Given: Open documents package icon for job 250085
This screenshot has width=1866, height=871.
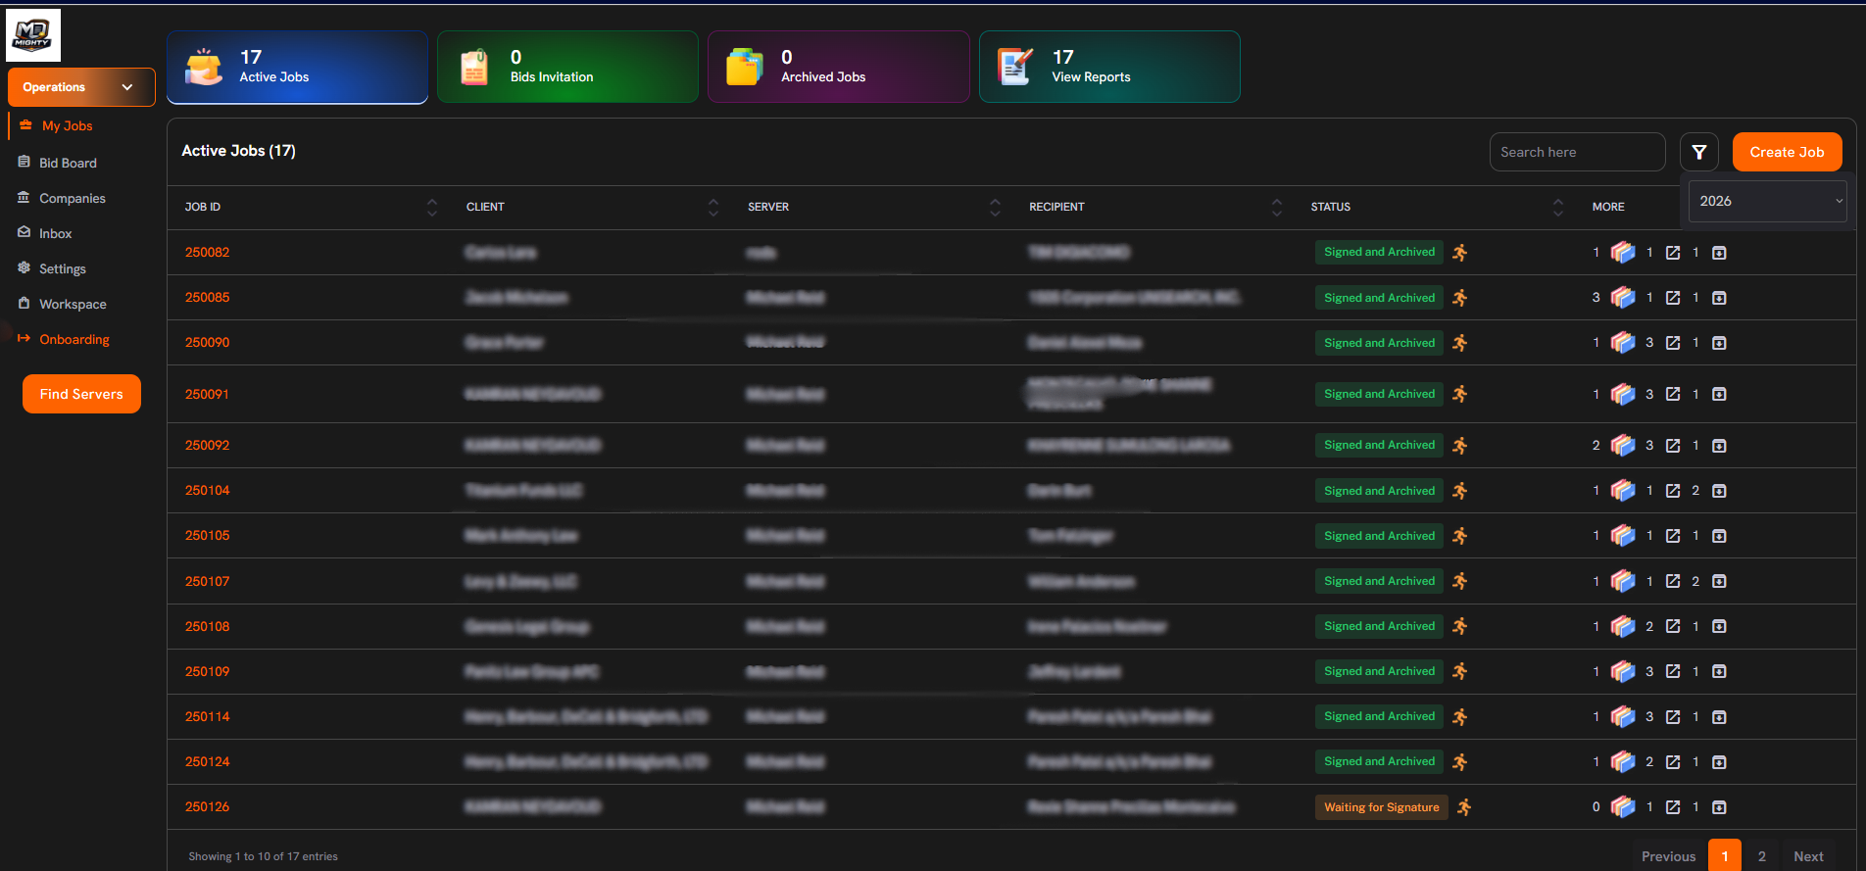Looking at the screenshot, I should [1622, 298].
